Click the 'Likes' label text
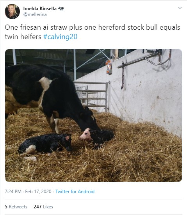This screenshot has height=215, width=187. [x=48, y=207]
